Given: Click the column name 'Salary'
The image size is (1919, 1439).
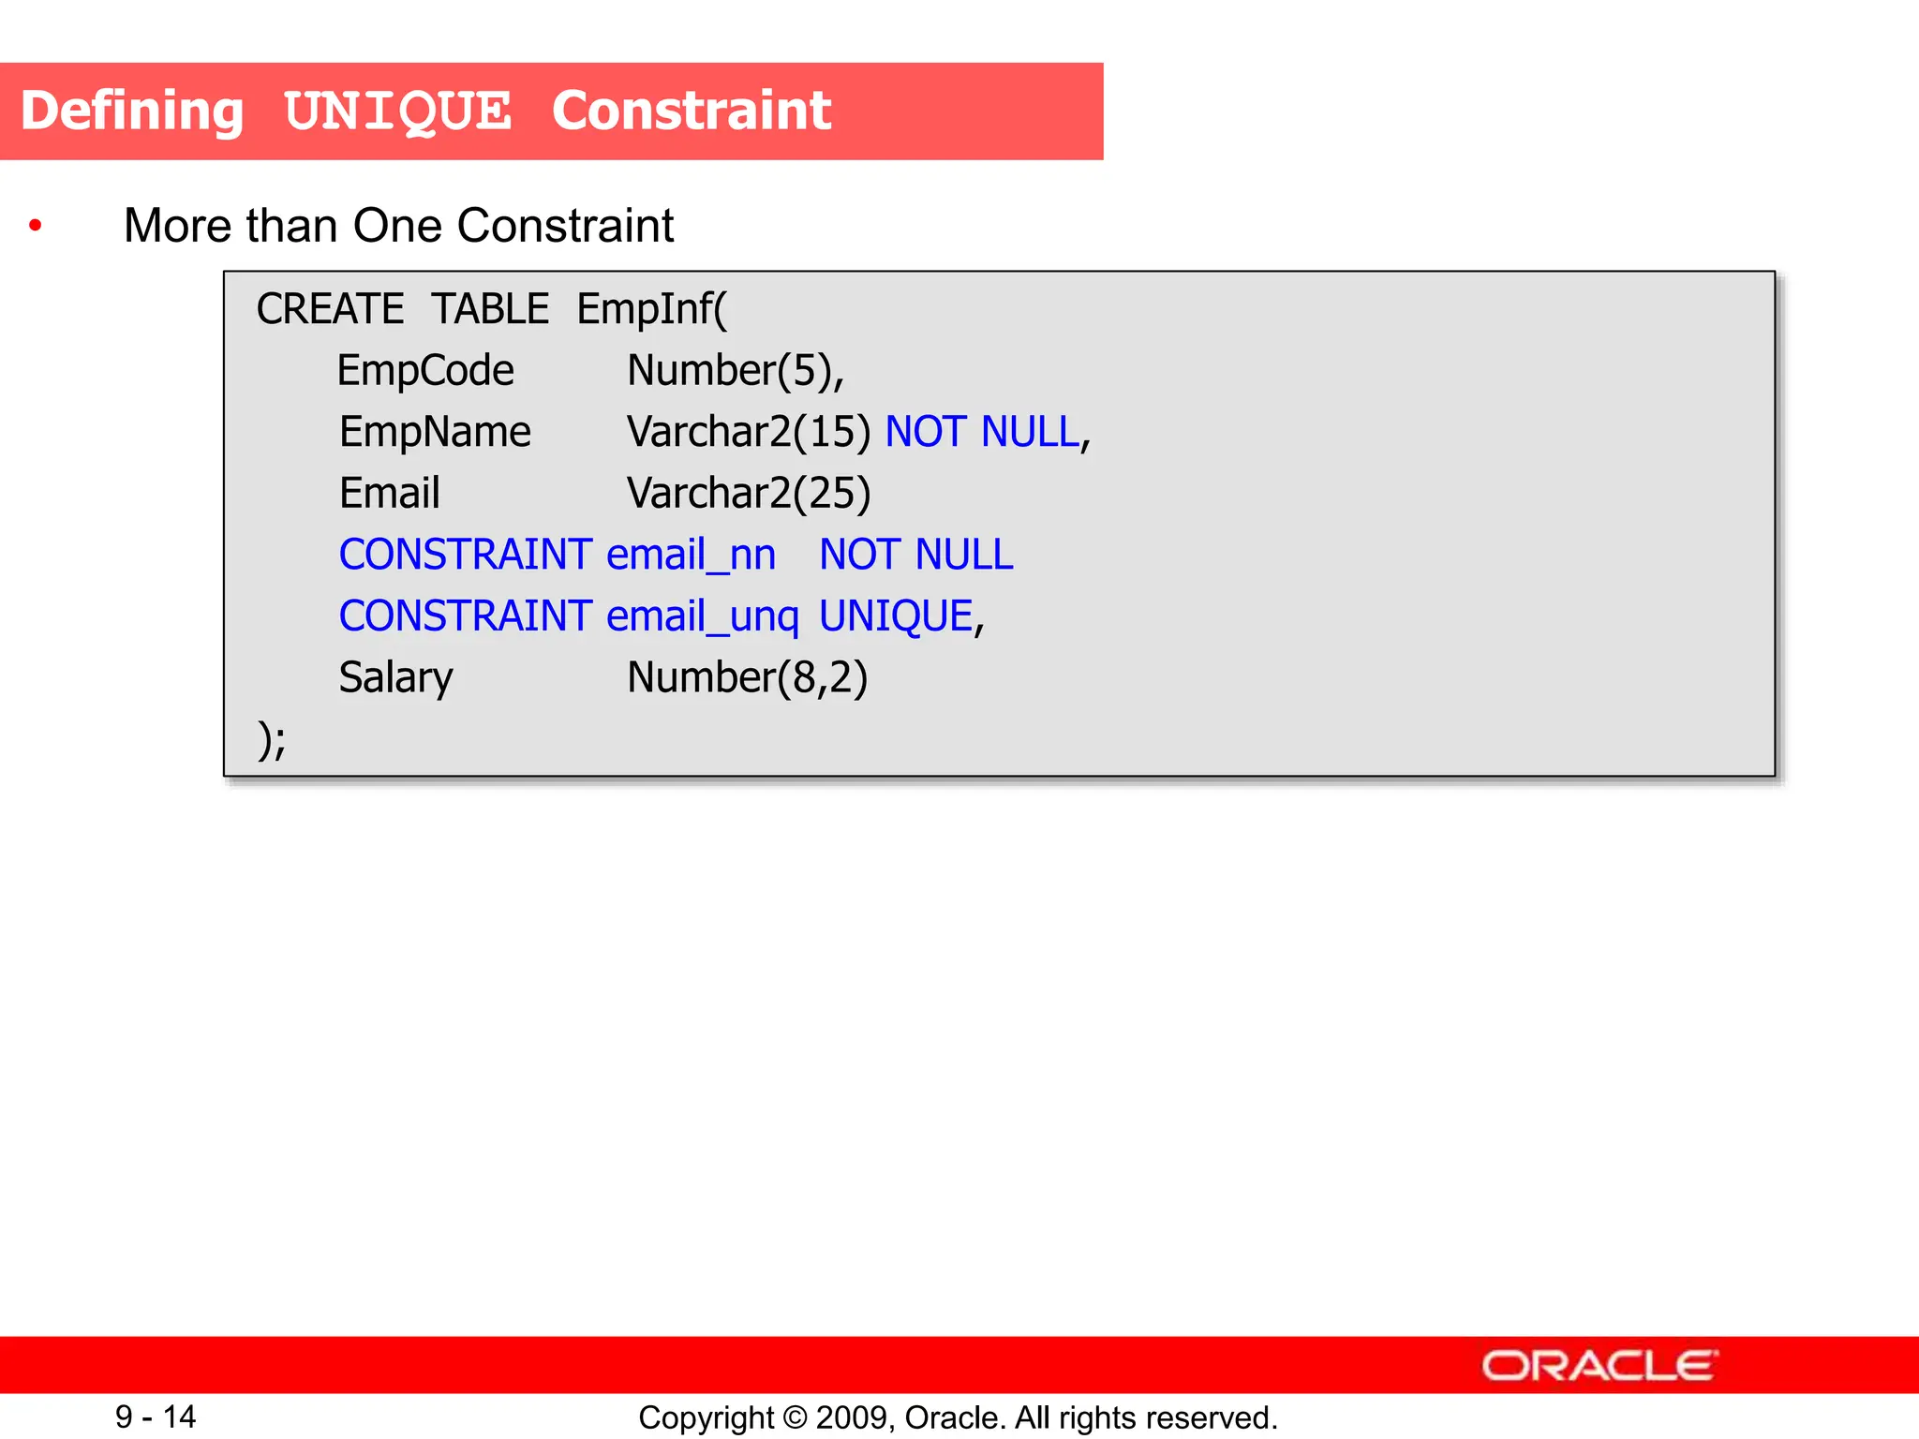Looking at the screenshot, I should [x=395, y=677].
